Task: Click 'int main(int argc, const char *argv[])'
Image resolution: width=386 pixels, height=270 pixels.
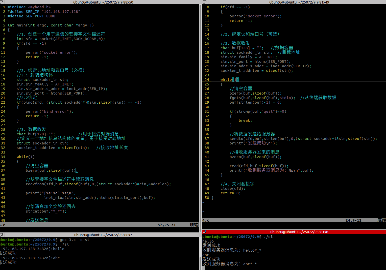Action: click(51, 25)
